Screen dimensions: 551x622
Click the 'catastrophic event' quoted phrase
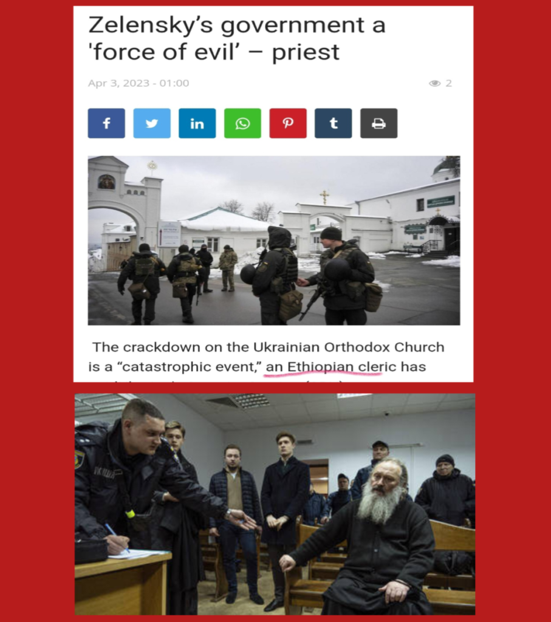pos(188,367)
